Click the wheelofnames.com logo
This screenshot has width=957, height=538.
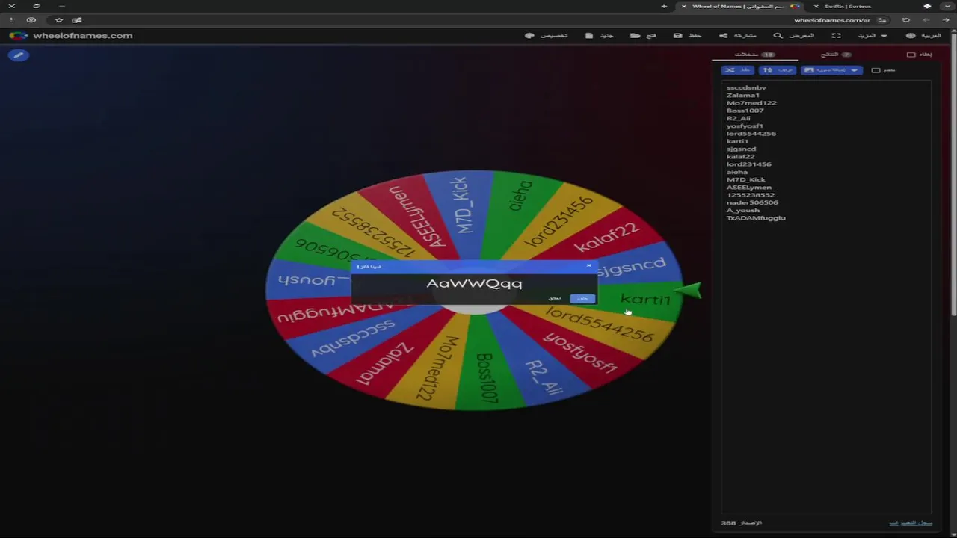[71, 36]
